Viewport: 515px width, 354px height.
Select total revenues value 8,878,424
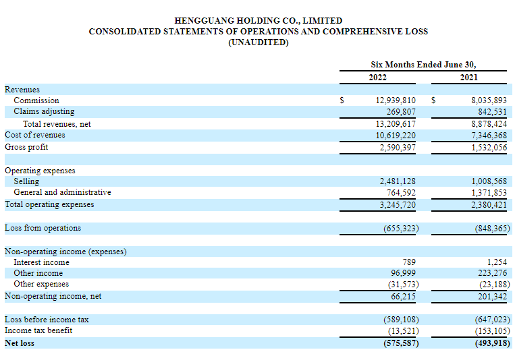pyautogui.click(x=489, y=124)
